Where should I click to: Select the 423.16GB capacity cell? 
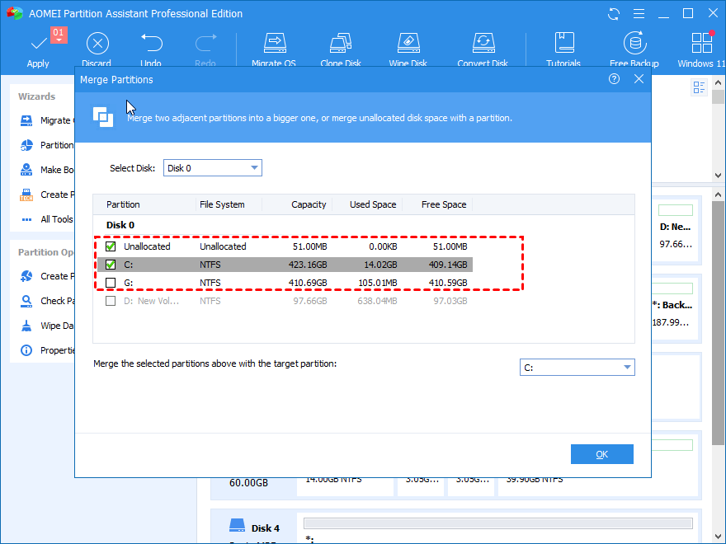pyautogui.click(x=308, y=265)
